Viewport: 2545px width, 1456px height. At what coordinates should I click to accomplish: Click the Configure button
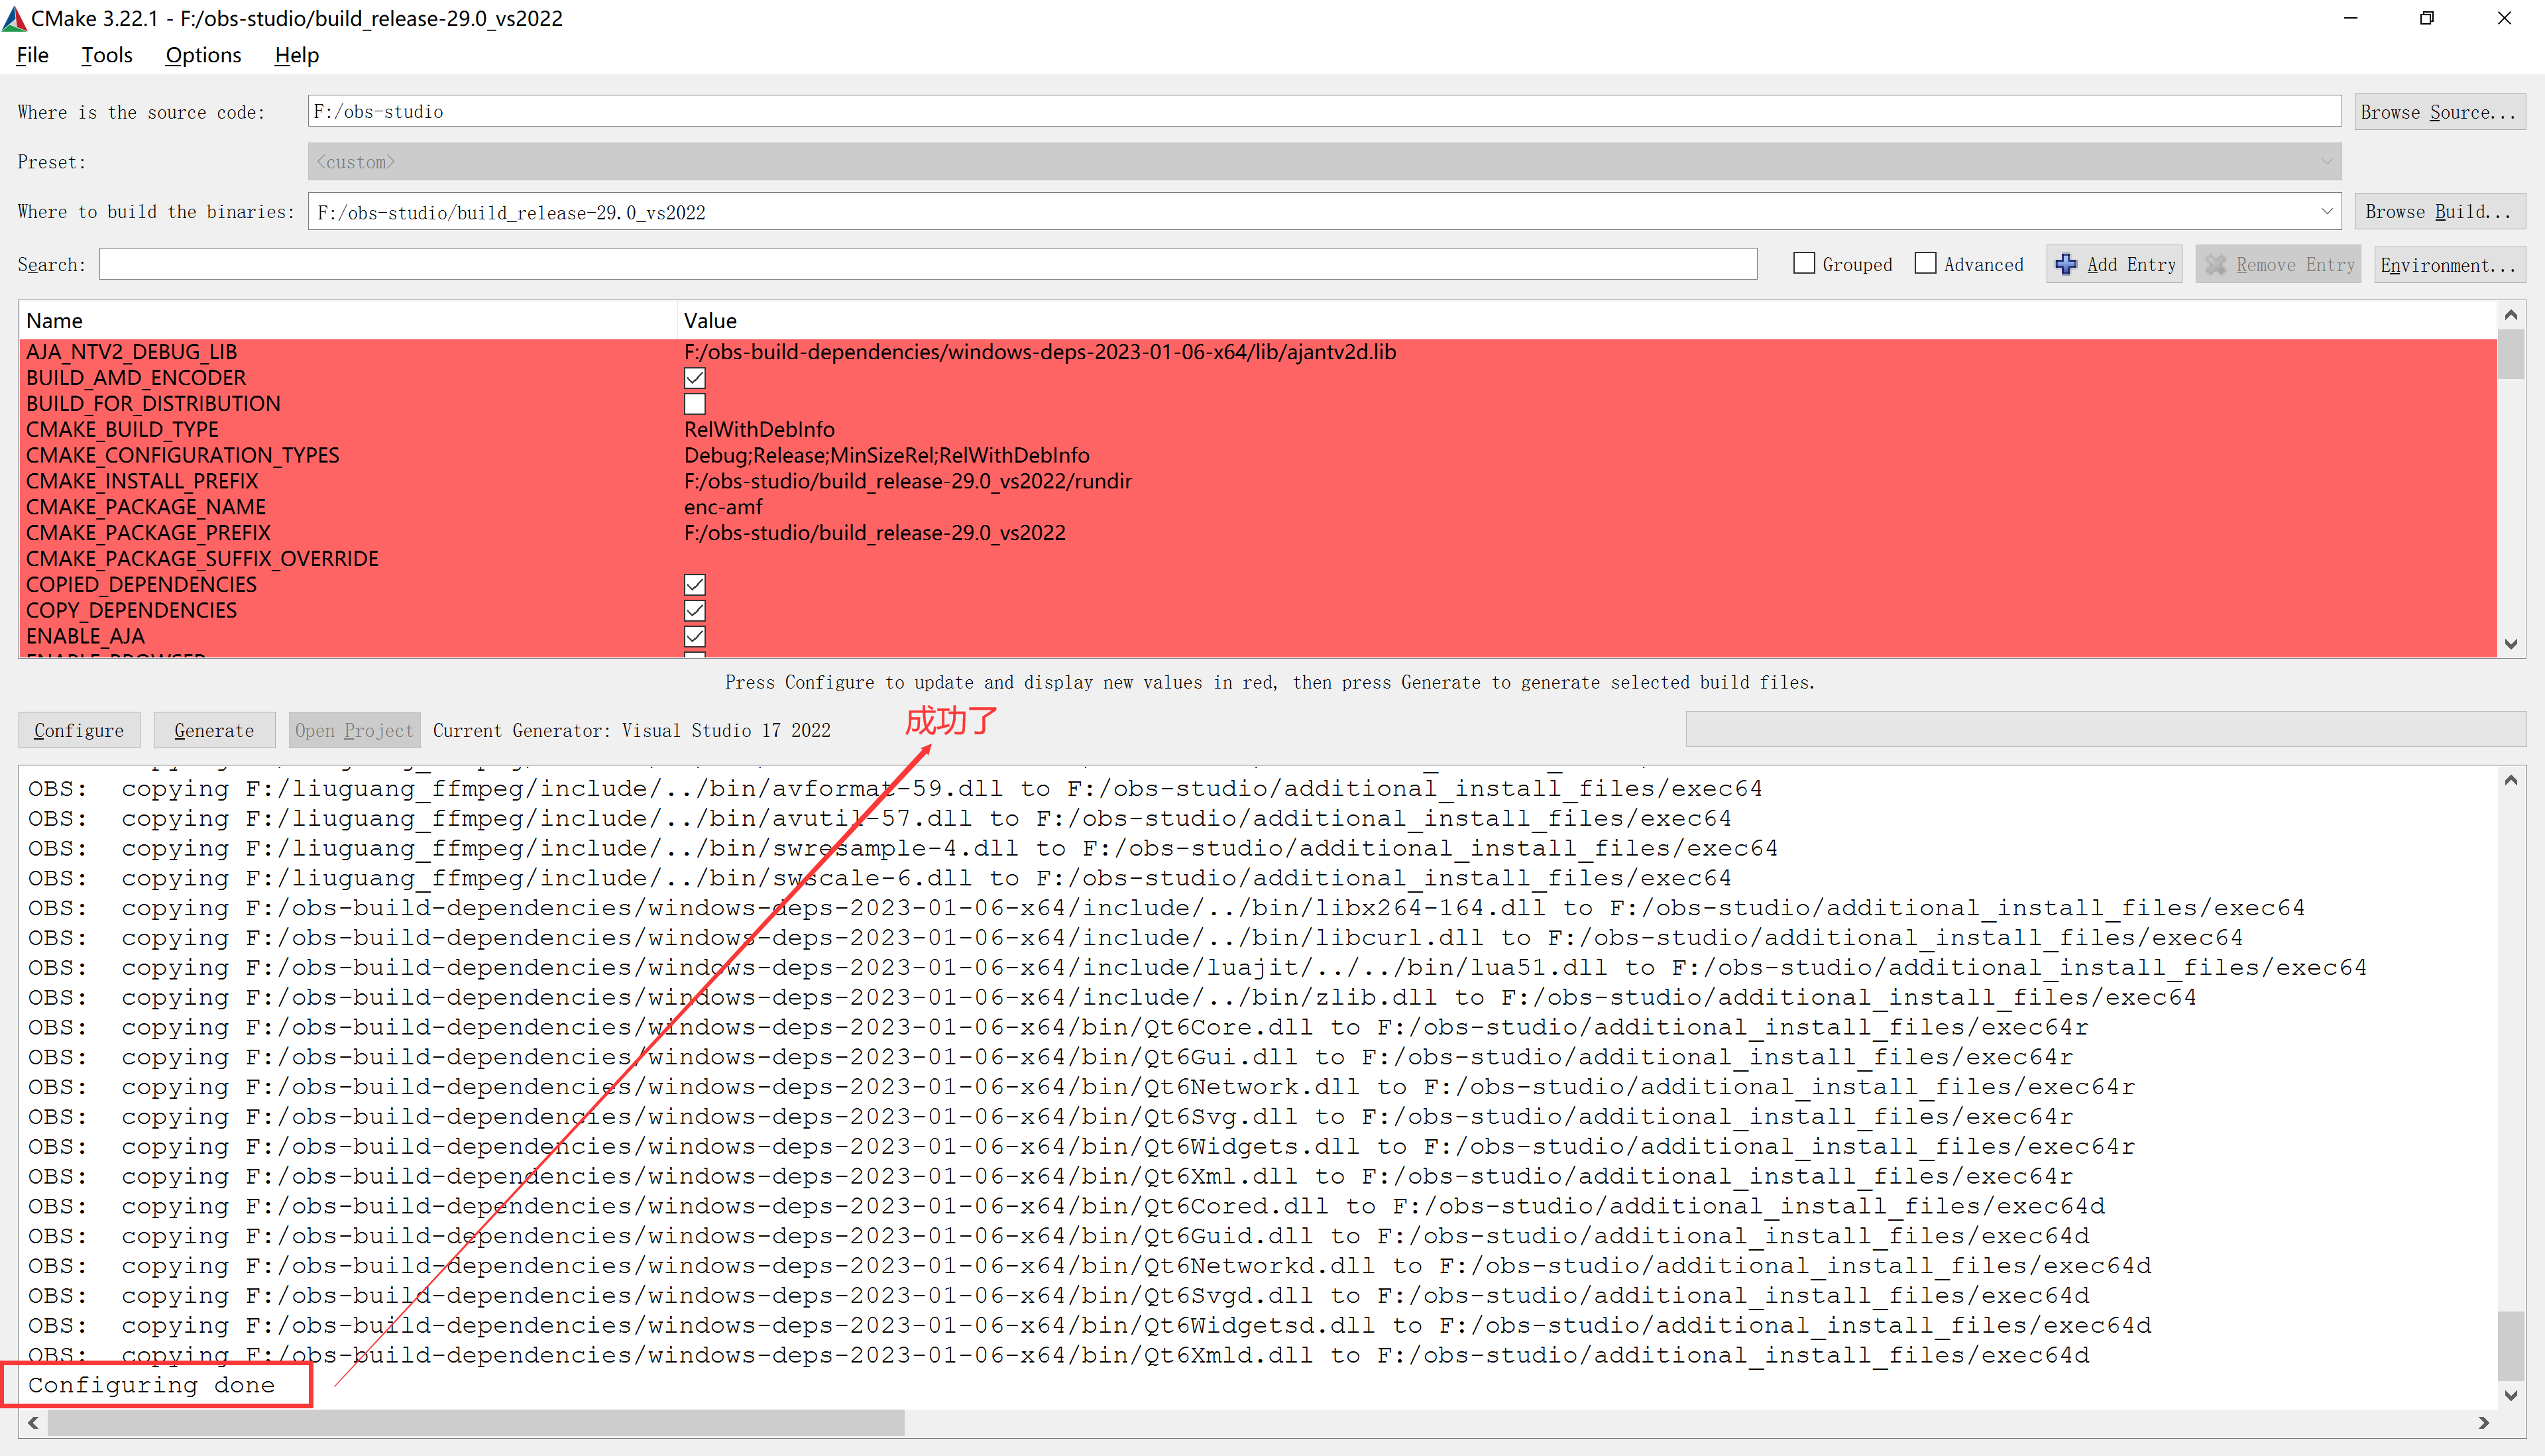coord(79,730)
